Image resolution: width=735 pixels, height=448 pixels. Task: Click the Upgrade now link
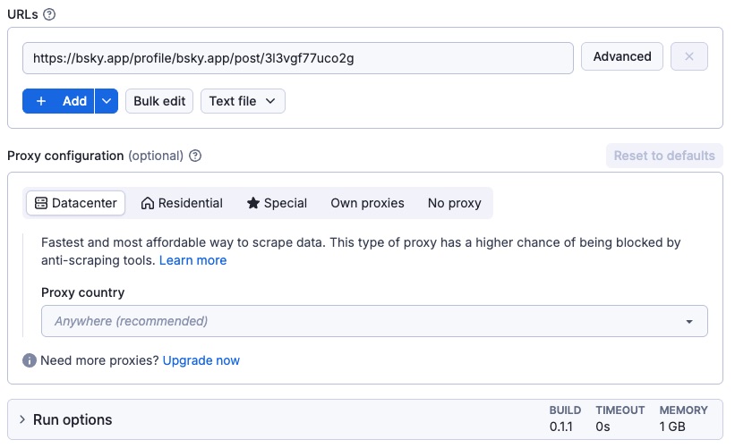click(x=201, y=360)
